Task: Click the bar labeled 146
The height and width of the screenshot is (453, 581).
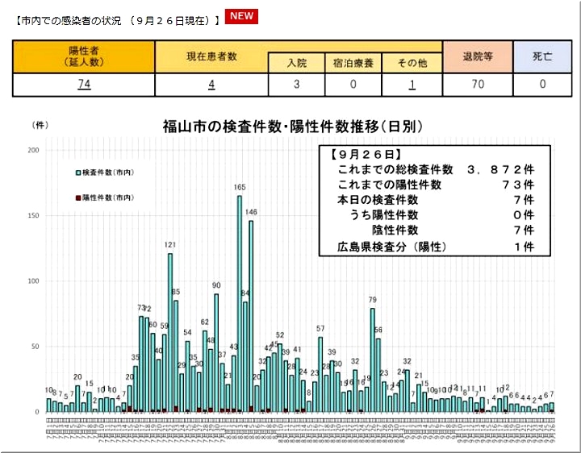Action: coord(251,314)
